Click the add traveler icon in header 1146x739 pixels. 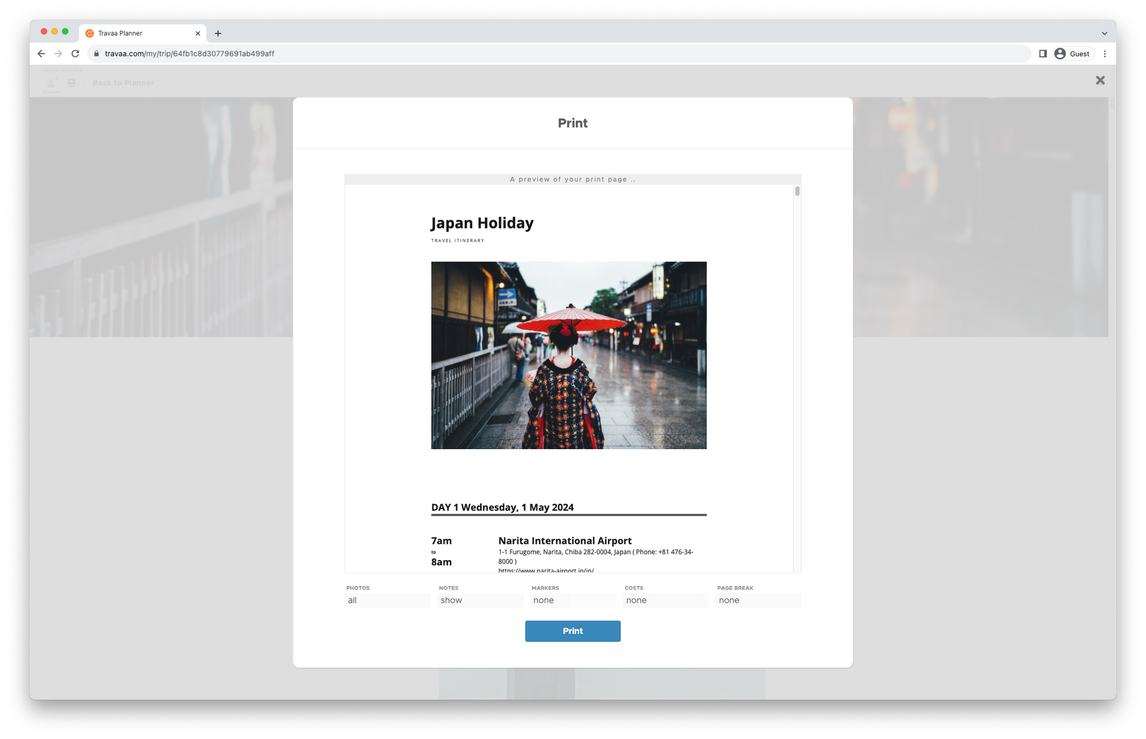pos(51,83)
